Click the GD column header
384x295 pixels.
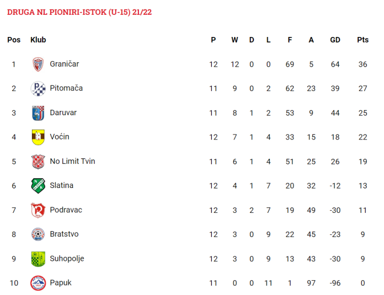(335, 40)
